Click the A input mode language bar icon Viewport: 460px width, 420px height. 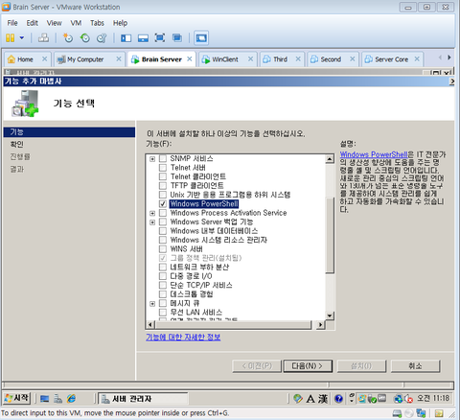[x=310, y=399]
